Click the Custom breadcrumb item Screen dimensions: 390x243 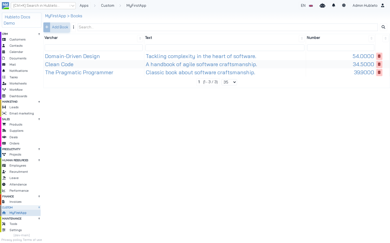pos(108,5)
